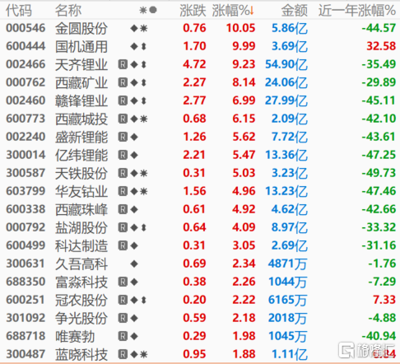Sort by 代码 column header
Screen dimensions: 400x364
tap(19, 11)
